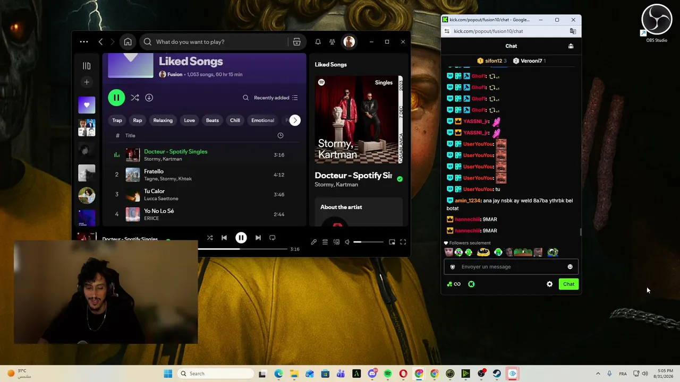
Task: Open Connect to a device
Action: click(336, 242)
